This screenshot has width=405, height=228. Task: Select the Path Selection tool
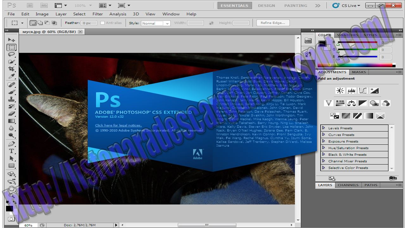click(11, 158)
